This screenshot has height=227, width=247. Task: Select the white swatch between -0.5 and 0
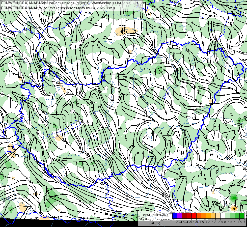coord(223,216)
